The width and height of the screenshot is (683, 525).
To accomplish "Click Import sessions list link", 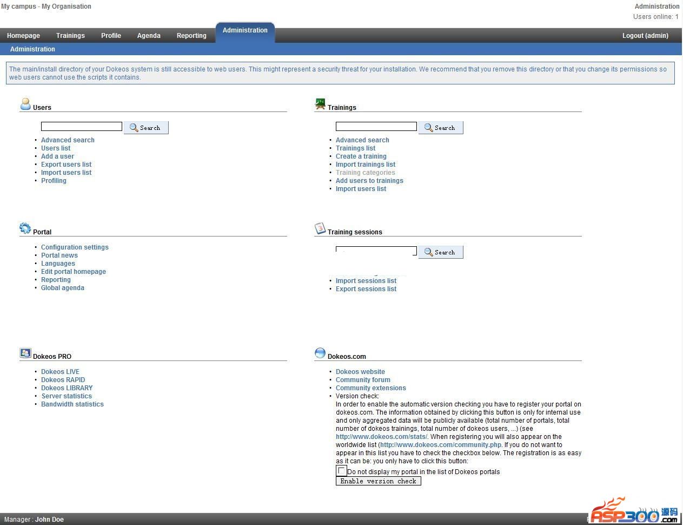I will click(x=366, y=281).
